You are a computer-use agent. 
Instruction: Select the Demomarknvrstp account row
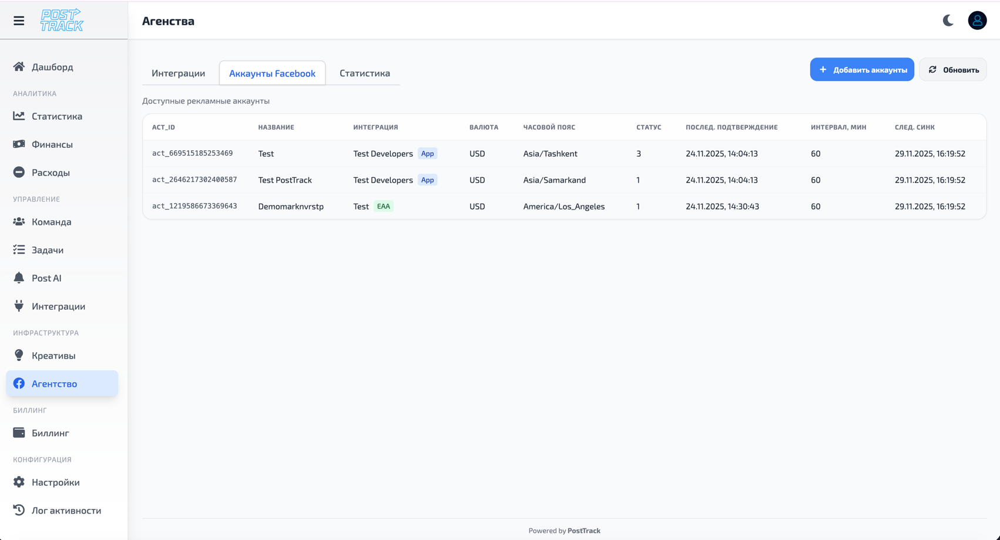coord(291,207)
